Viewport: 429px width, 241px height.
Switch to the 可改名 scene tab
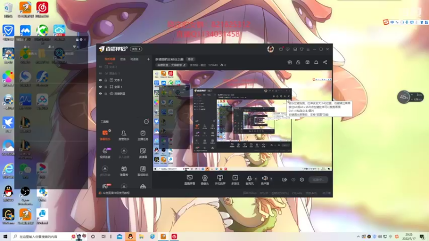coord(135,59)
